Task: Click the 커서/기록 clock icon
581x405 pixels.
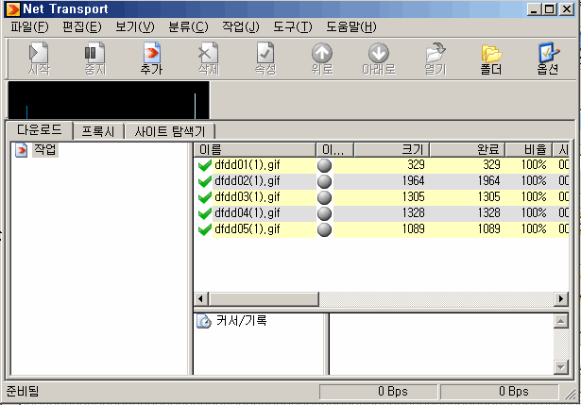Action: (x=204, y=321)
